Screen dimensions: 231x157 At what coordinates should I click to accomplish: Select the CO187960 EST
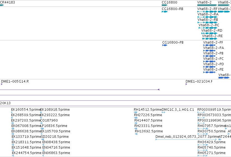click(41, 123)
